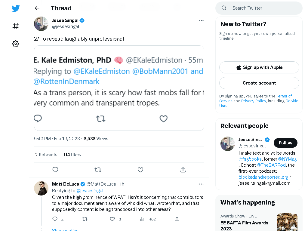Go back using the Thread arrow
Viewport: 308px width, 231px height.
coord(37,8)
